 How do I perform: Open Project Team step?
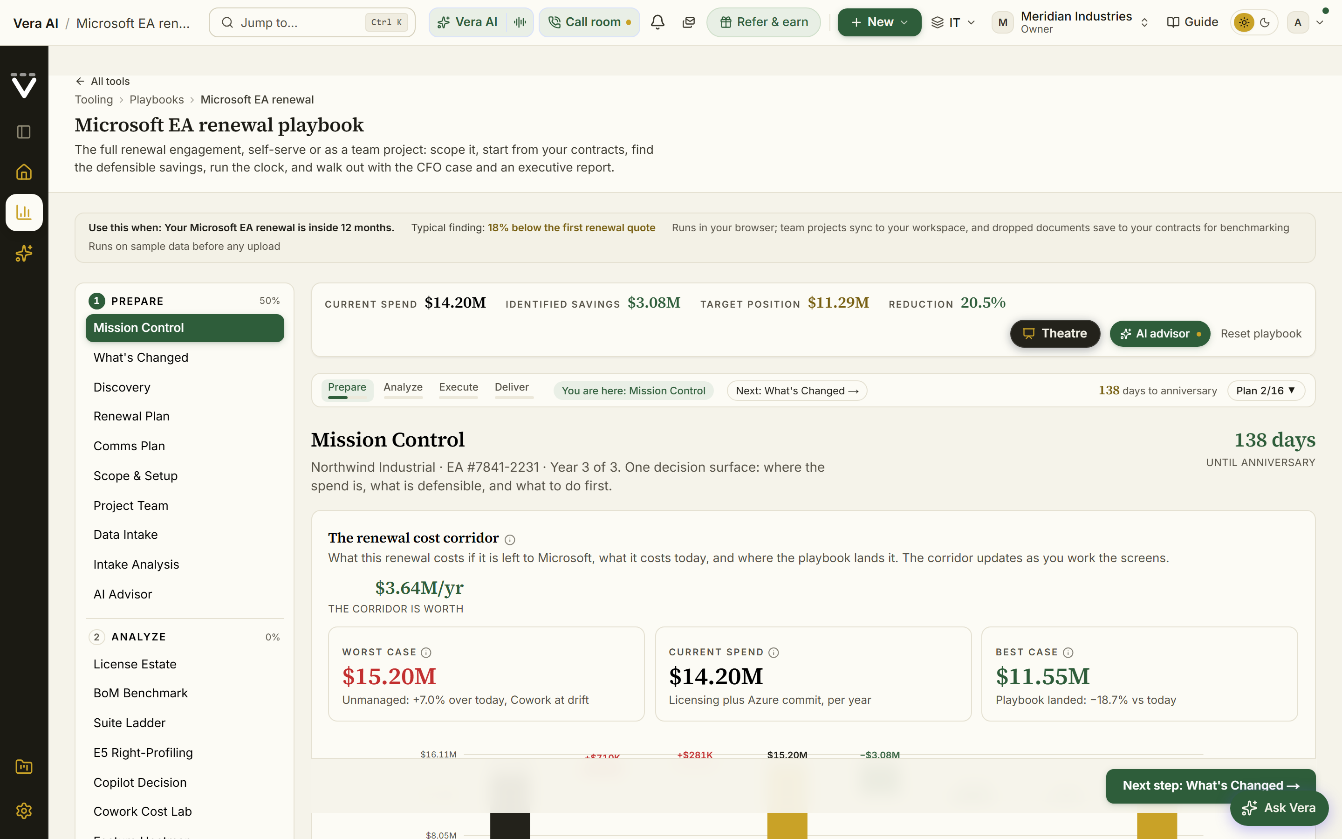185,506
